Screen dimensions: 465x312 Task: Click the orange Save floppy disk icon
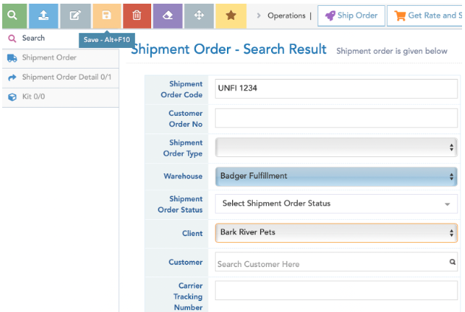point(106,15)
